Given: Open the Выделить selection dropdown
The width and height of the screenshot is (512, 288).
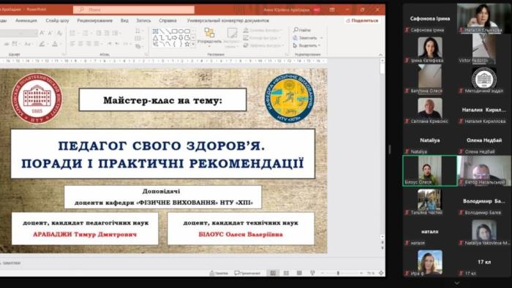Looking at the screenshot, I should [x=306, y=45].
